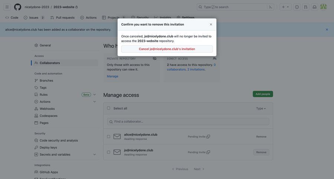Click jo@nicelydone.club envelope icon
Viewport: 334px width, 179px height.
click(117, 152)
